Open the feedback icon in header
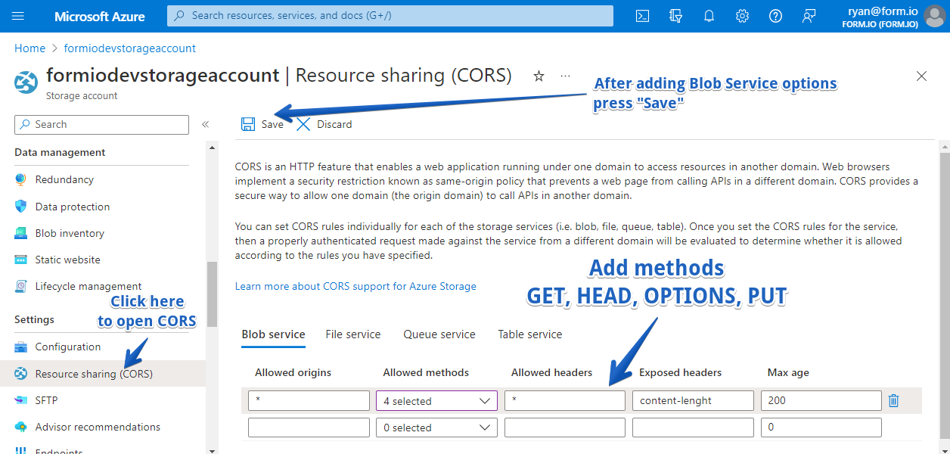The height and width of the screenshot is (454, 950). coord(809,16)
